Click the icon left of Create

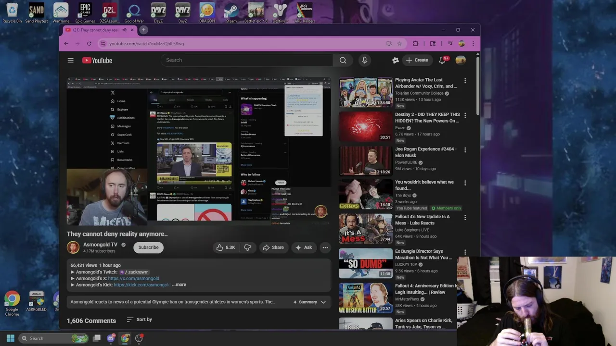[x=395, y=60]
